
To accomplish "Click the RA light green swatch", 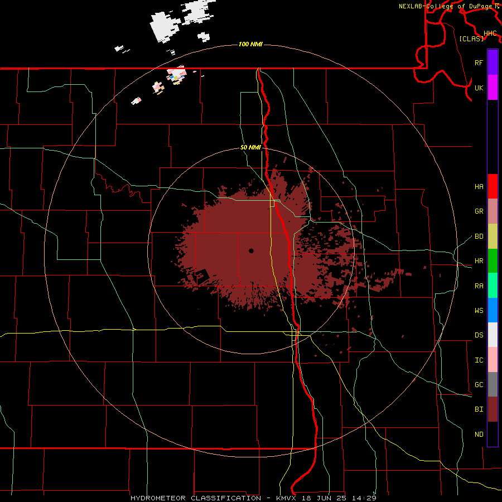I will pos(493,285).
